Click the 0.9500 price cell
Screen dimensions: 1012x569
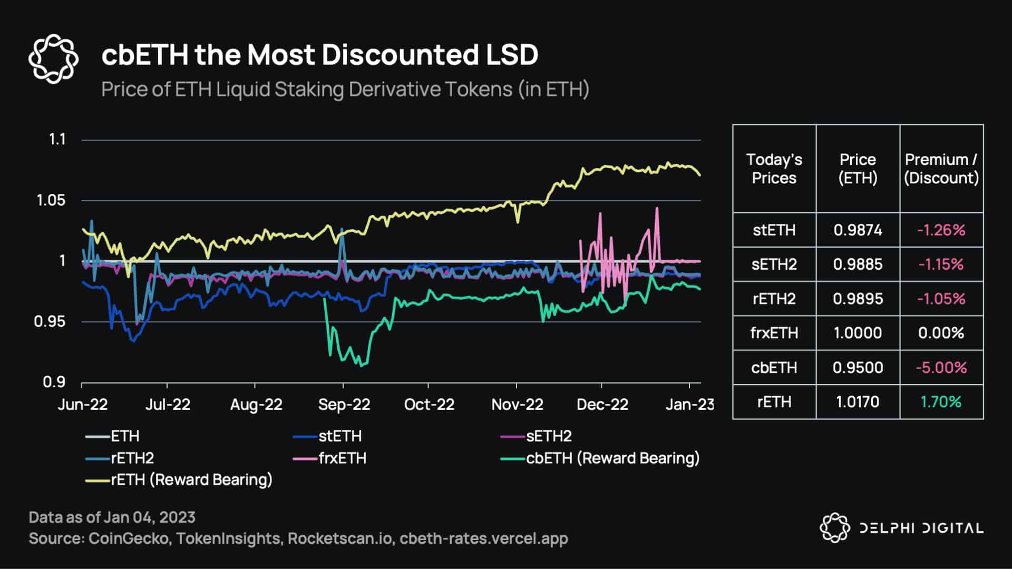click(x=858, y=368)
